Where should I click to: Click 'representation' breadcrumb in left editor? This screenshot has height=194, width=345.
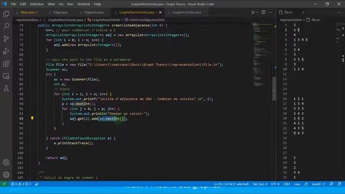[x=27, y=20]
